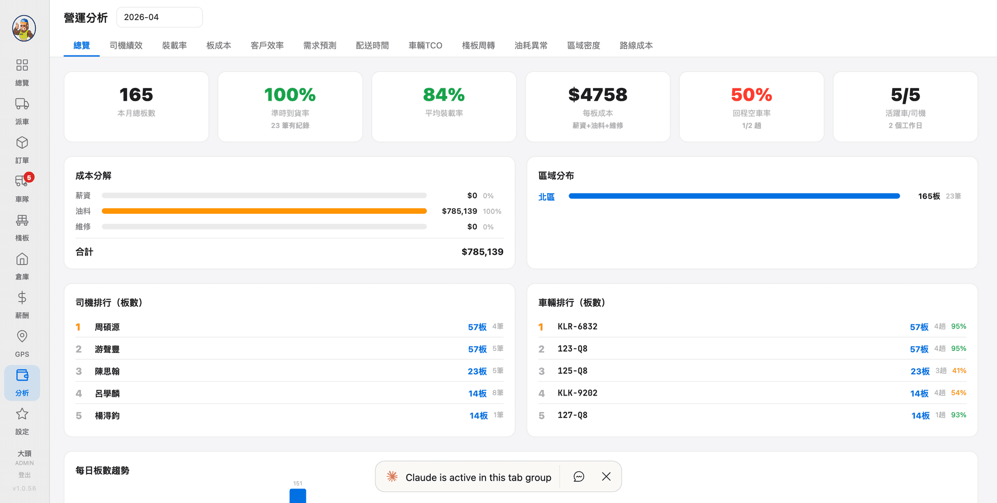Click the 棧板 pallets sidebar icon
This screenshot has height=503, width=997.
[22, 227]
